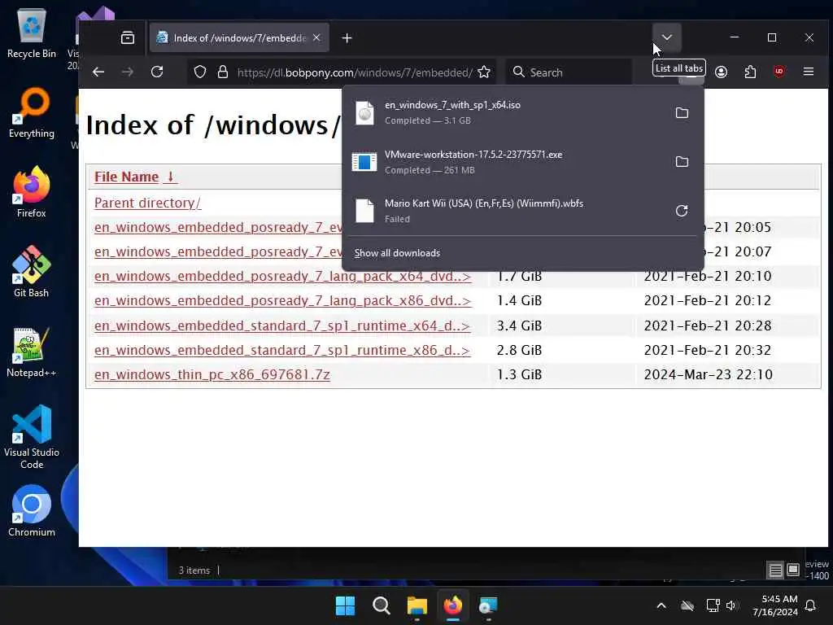
Task: Open Parent directory link
Action: tap(147, 203)
